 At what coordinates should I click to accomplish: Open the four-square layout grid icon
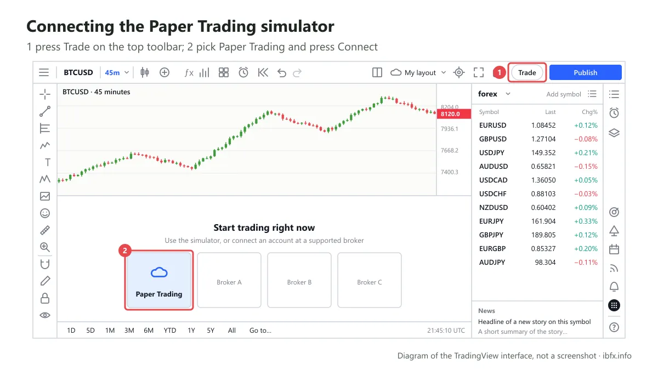(224, 72)
